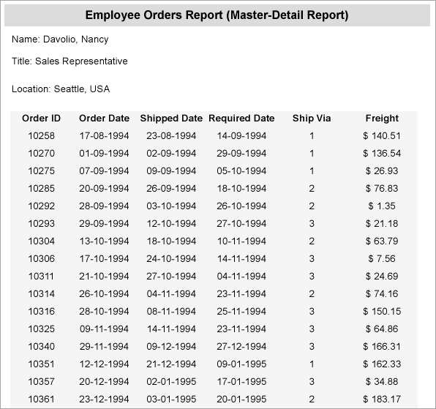This screenshot has height=409, width=436.
Task: Select order ID 10270
Action: tap(42, 153)
